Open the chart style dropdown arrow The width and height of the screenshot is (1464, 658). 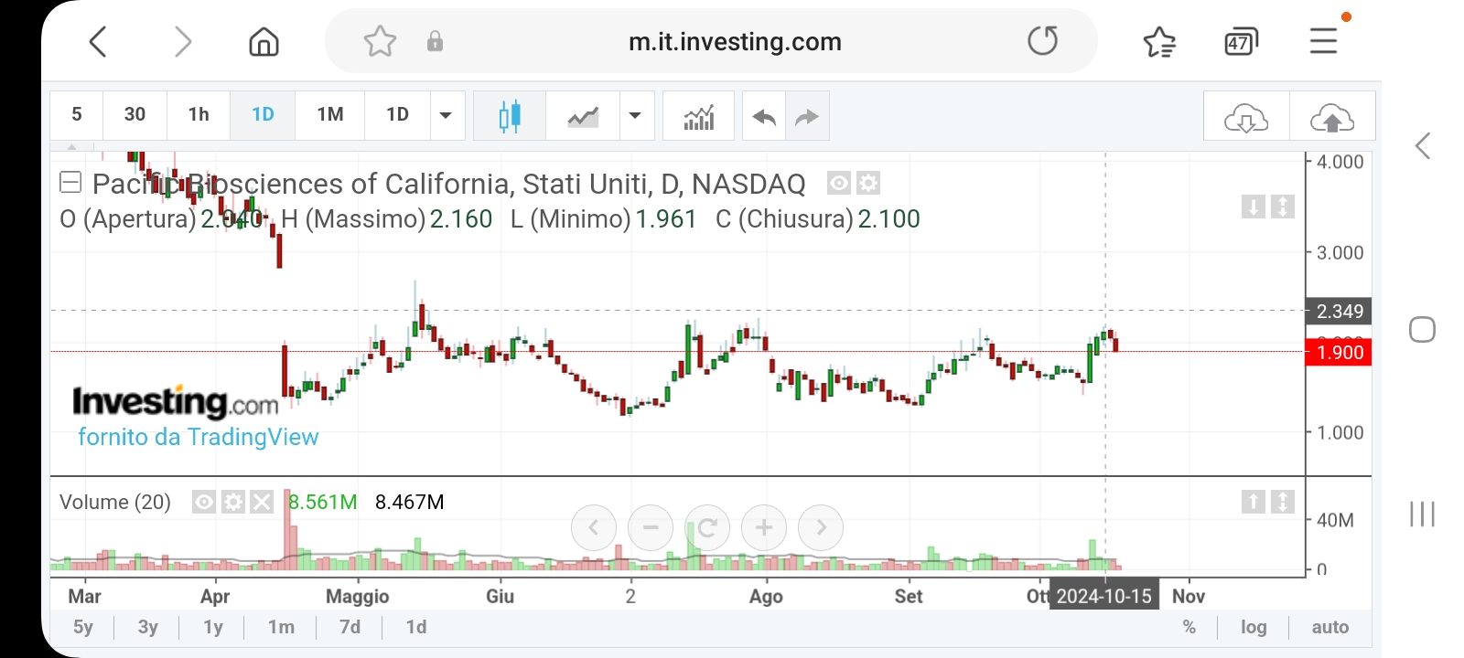636,115
